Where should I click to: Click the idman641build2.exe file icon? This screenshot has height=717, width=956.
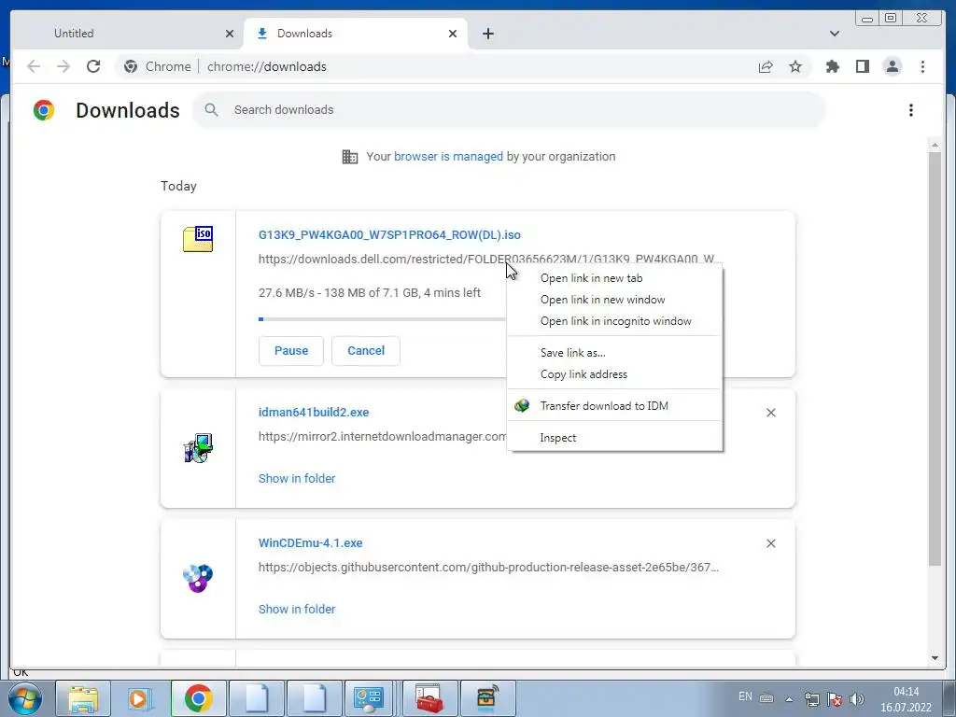click(x=198, y=448)
